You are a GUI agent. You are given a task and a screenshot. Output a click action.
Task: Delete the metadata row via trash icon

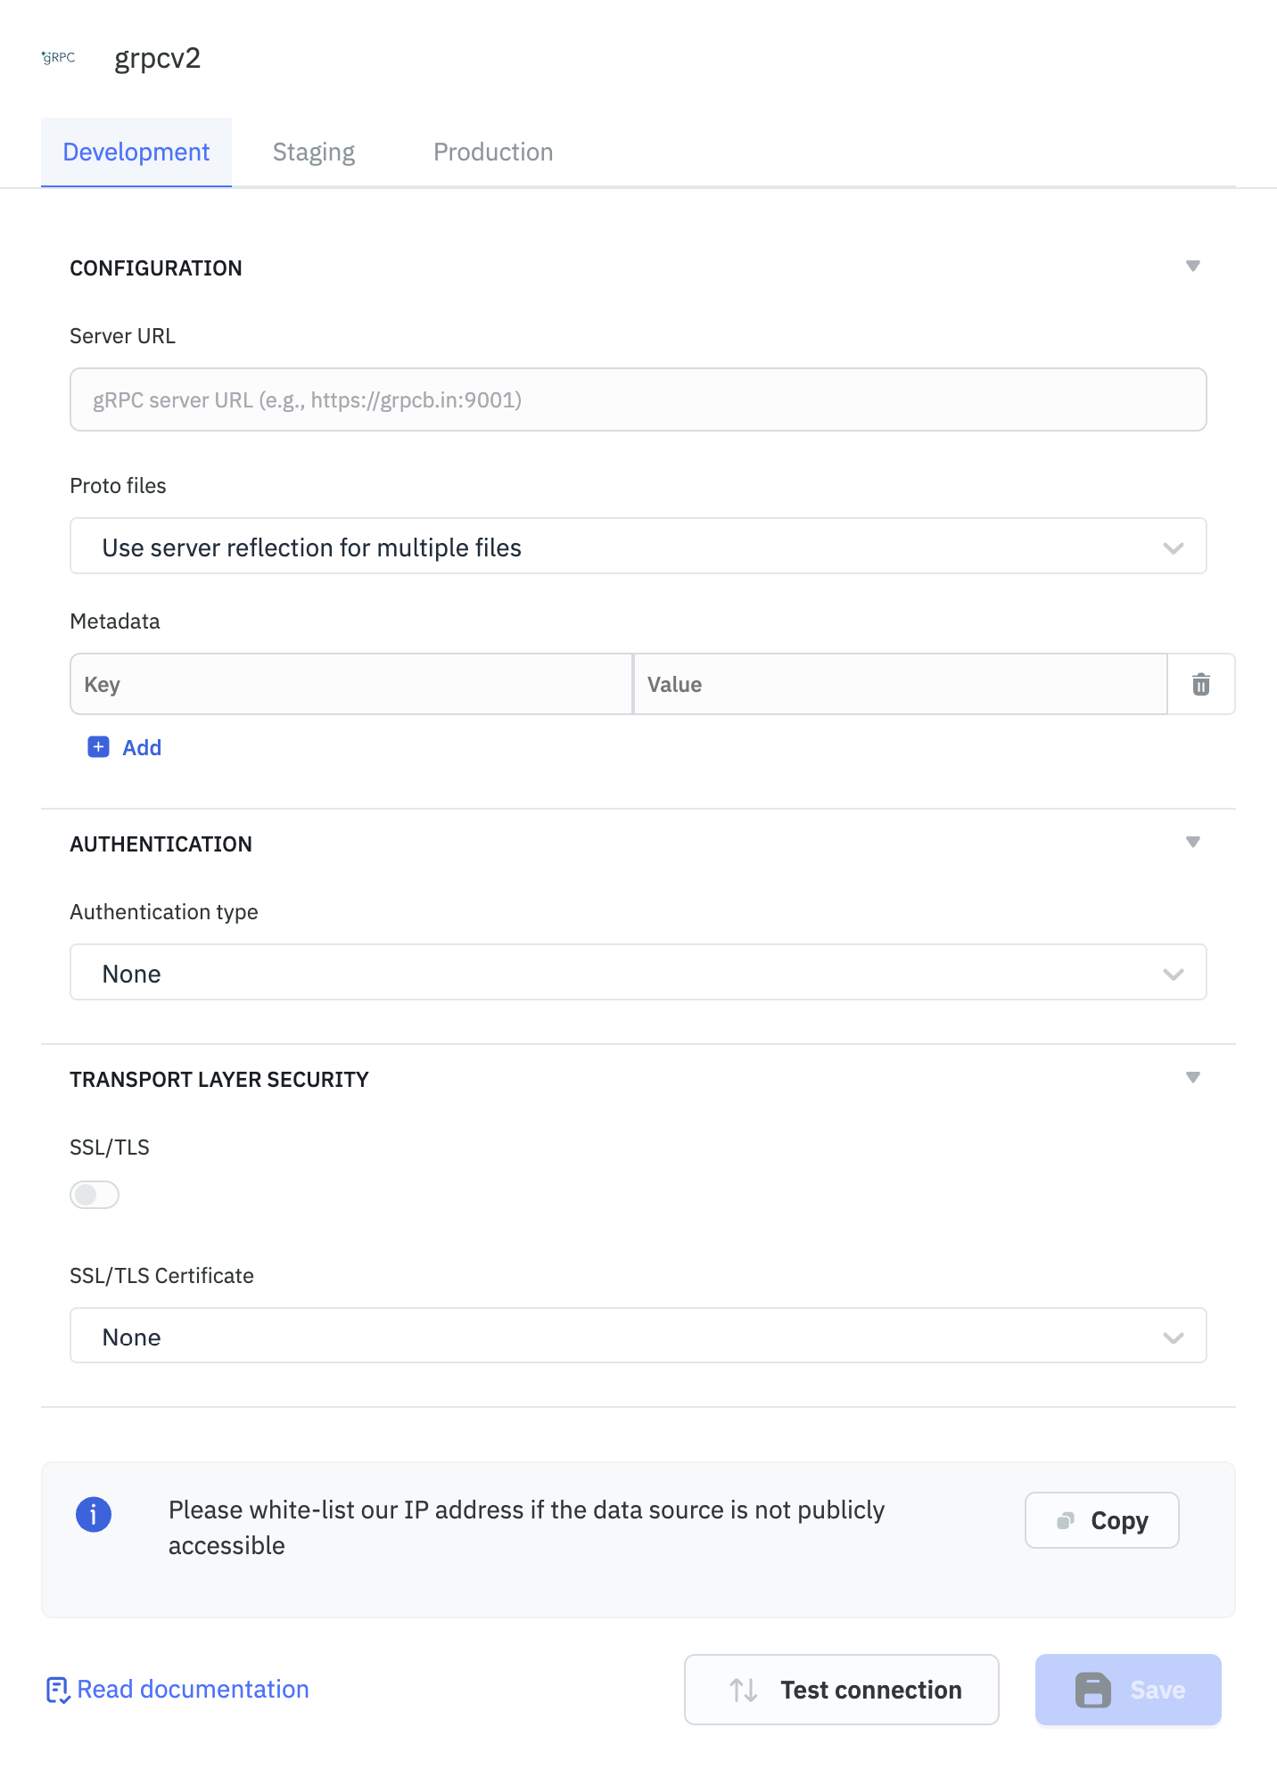click(1200, 684)
